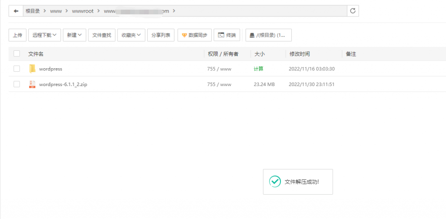Open the wordpress folder name
Viewport: 446px width, 219px height.
point(51,69)
